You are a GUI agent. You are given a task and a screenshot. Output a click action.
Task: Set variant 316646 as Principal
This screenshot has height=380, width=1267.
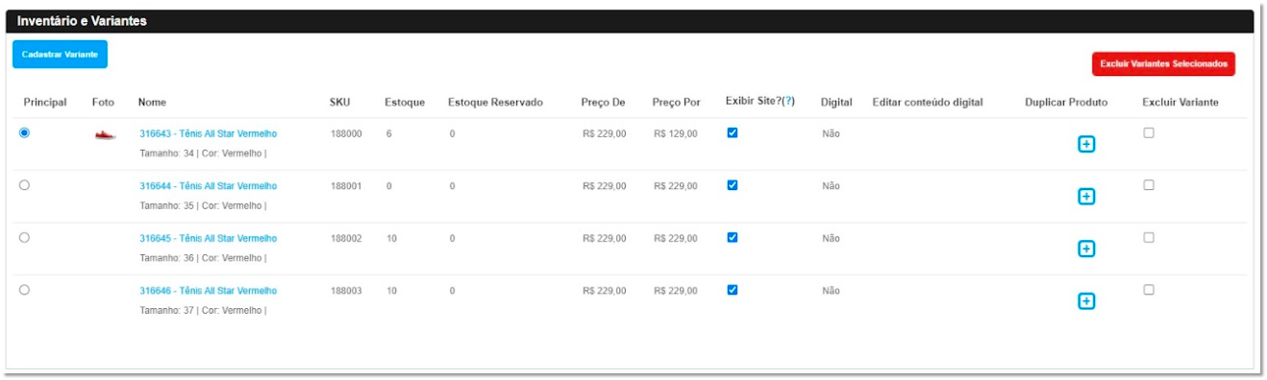coord(25,289)
